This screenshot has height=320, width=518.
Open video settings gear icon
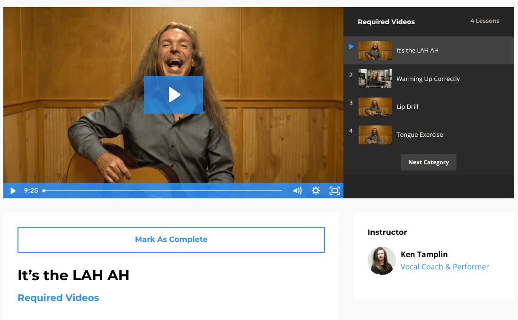pyautogui.click(x=316, y=191)
